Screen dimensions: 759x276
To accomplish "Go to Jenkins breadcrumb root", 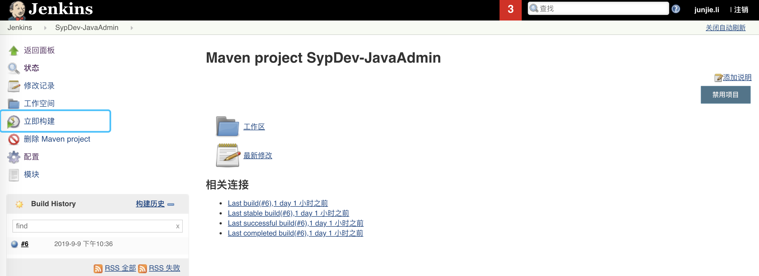I will click(20, 27).
